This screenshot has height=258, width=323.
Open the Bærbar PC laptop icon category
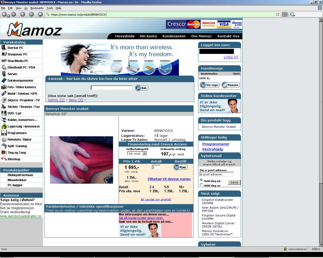coord(4,48)
